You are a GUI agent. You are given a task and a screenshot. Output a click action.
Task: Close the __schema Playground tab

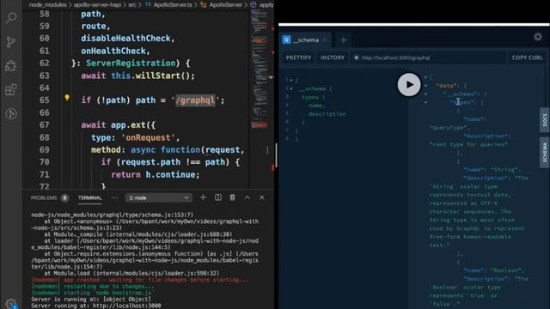point(325,40)
